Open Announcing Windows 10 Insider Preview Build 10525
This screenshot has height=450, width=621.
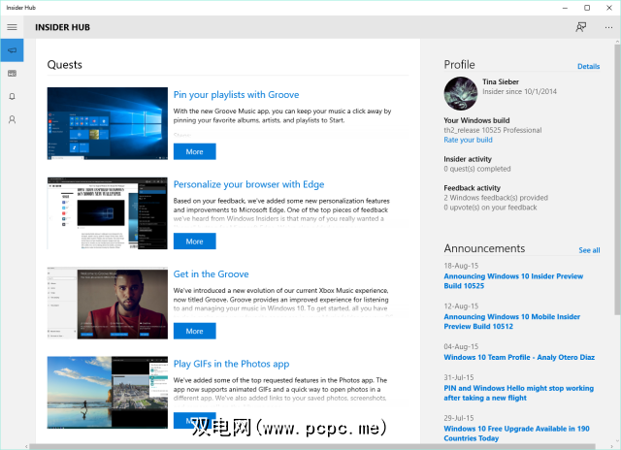(x=513, y=281)
